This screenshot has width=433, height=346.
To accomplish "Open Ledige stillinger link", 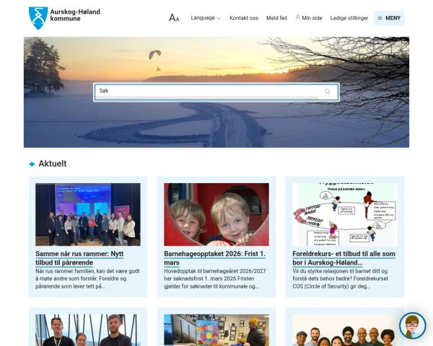I will (x=349, y=18).
